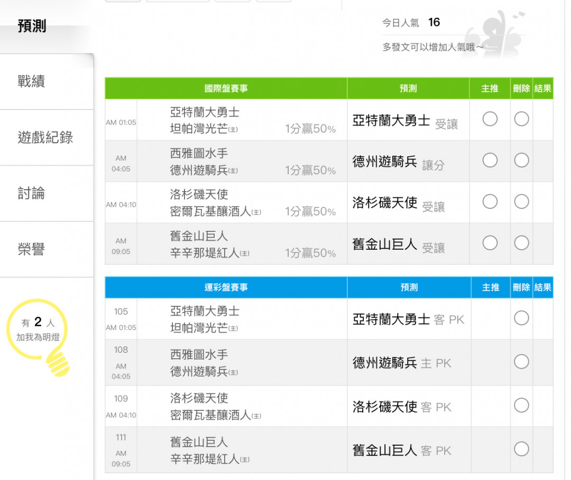Mark 德州遊騎兵 讓分 as 主推

tap(490, 161)
